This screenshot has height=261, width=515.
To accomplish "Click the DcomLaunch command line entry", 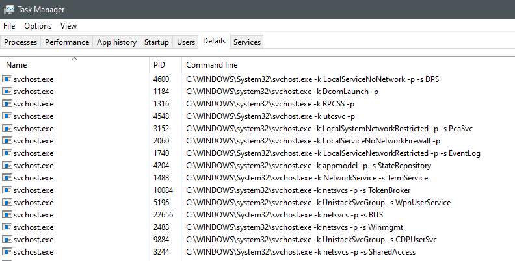I will pos(282,92).
